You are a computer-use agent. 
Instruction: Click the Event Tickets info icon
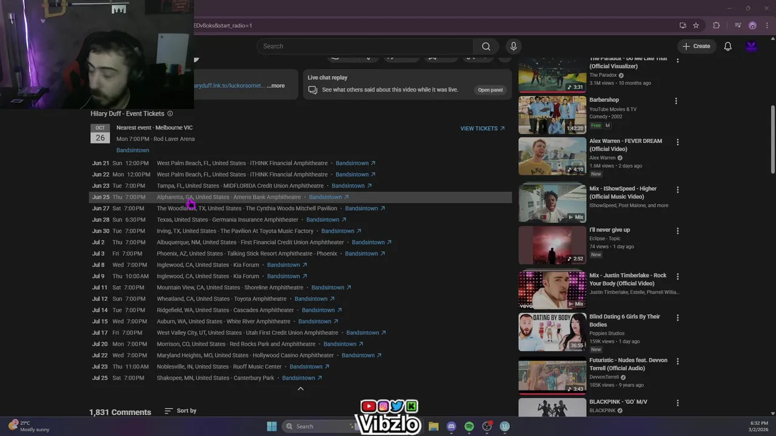coord(170,114)
